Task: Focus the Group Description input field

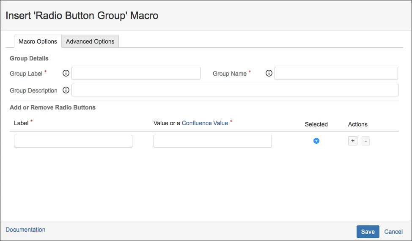Action: (x=235, y=90)
